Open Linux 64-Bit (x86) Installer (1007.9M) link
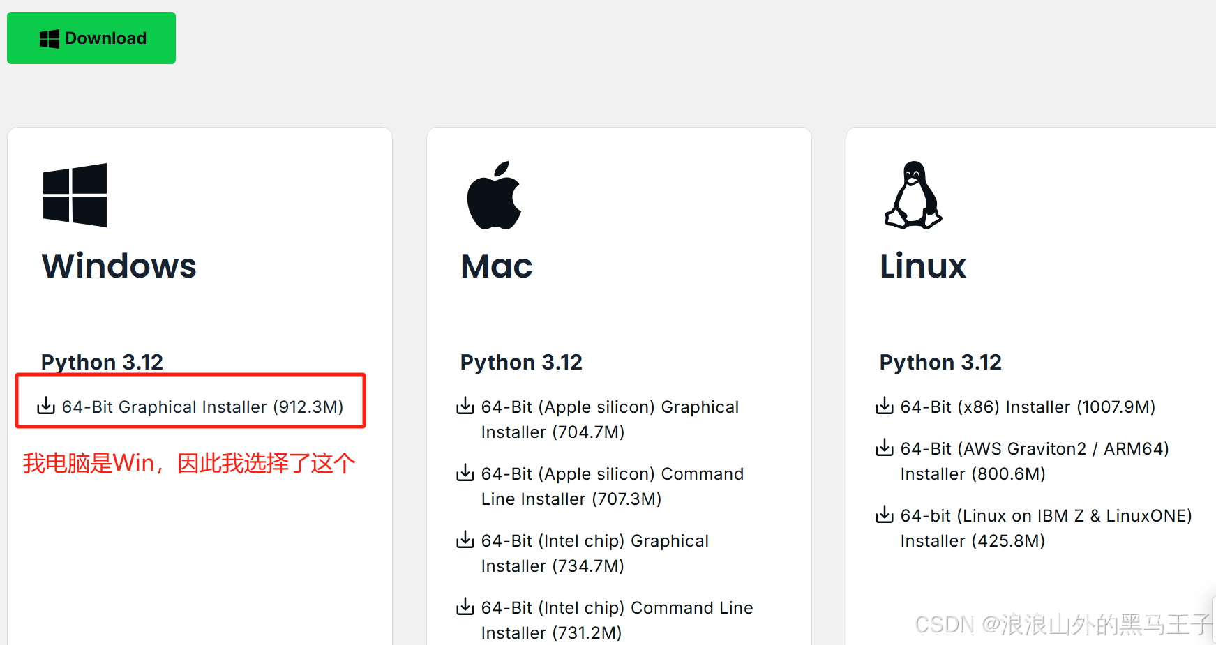This screenshot has height=645, width=1216. click(1028, 407)
